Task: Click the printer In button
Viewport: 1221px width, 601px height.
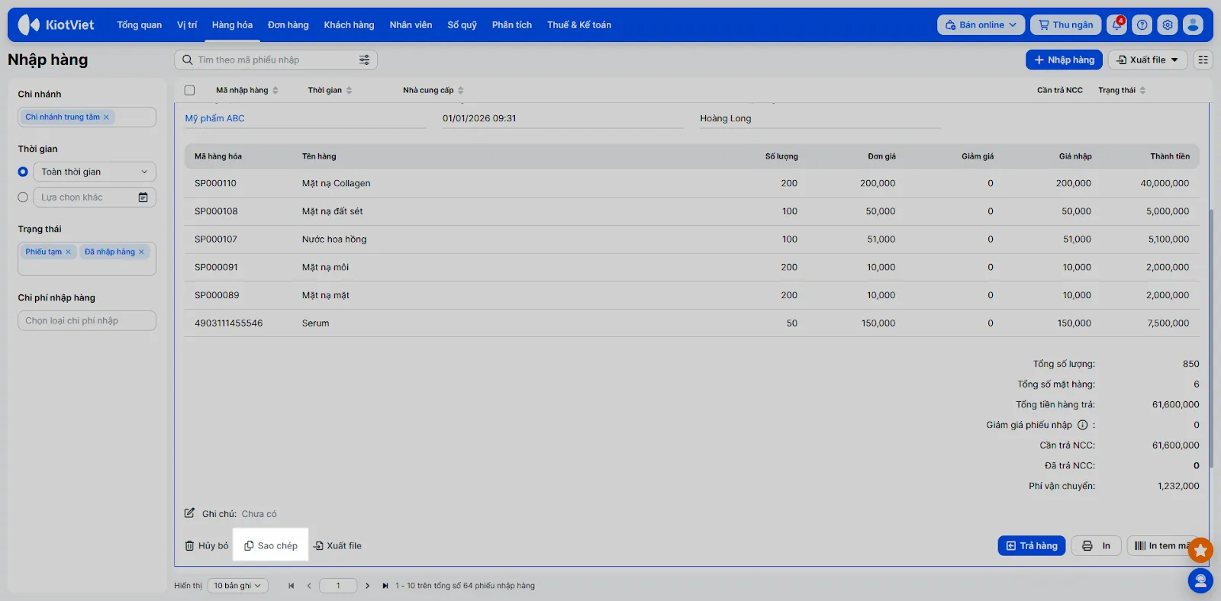Action: pos(1096,546)
